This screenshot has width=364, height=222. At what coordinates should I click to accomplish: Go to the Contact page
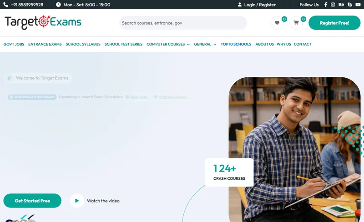(303, 44)
